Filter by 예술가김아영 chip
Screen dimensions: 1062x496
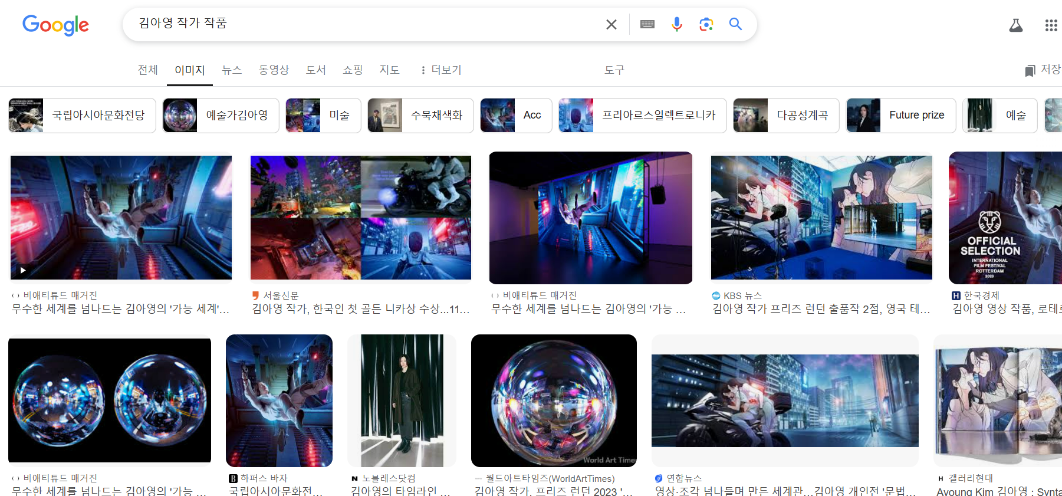coord(221,116)
